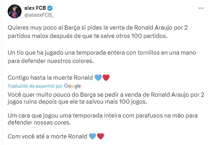This screenshot has height=145, width=209.
Task: Click blue heart after Com você até a morte Ronald
Action: coord(93,136)
